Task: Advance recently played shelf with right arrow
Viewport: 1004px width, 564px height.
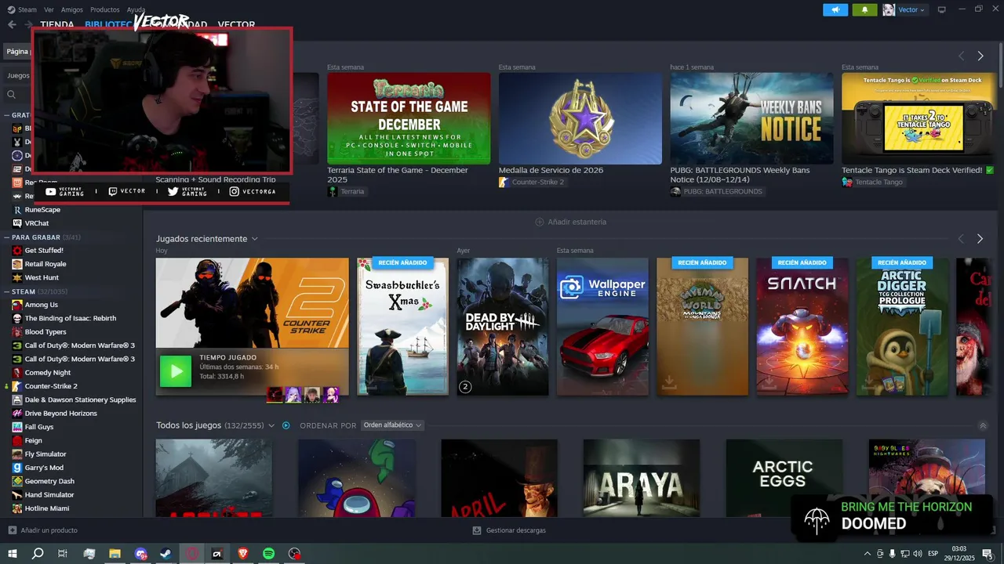Action: pyautogui.click(x=980, y=239)
